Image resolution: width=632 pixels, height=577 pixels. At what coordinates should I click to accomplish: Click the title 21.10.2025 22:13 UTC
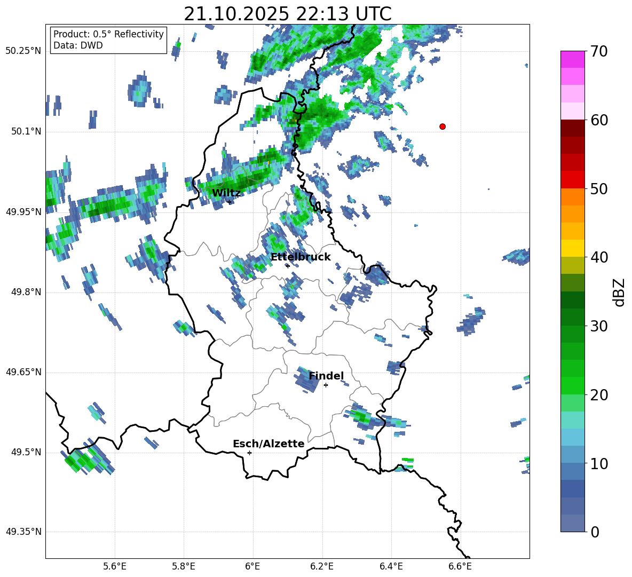[288, 14]
